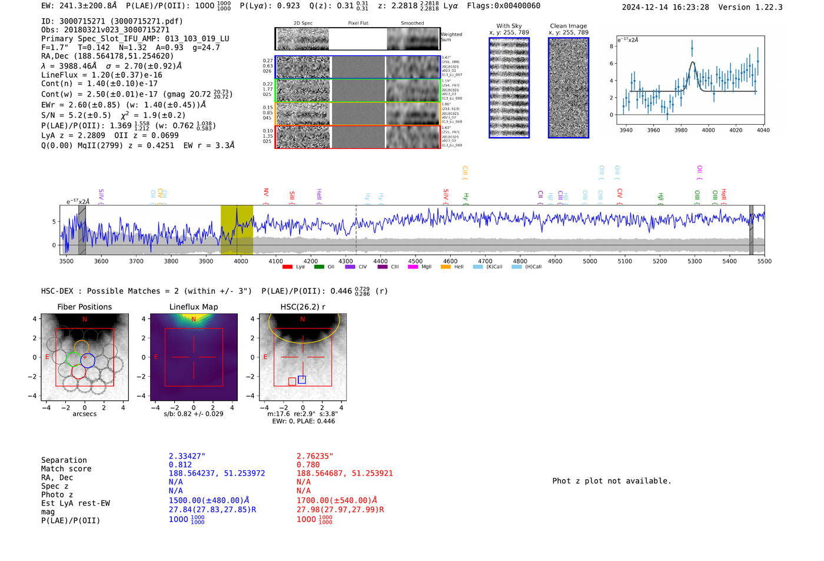Click the red Lyα legend swatch
The width and height of the screenshot is (824, 561).
[x=287, y=267]
